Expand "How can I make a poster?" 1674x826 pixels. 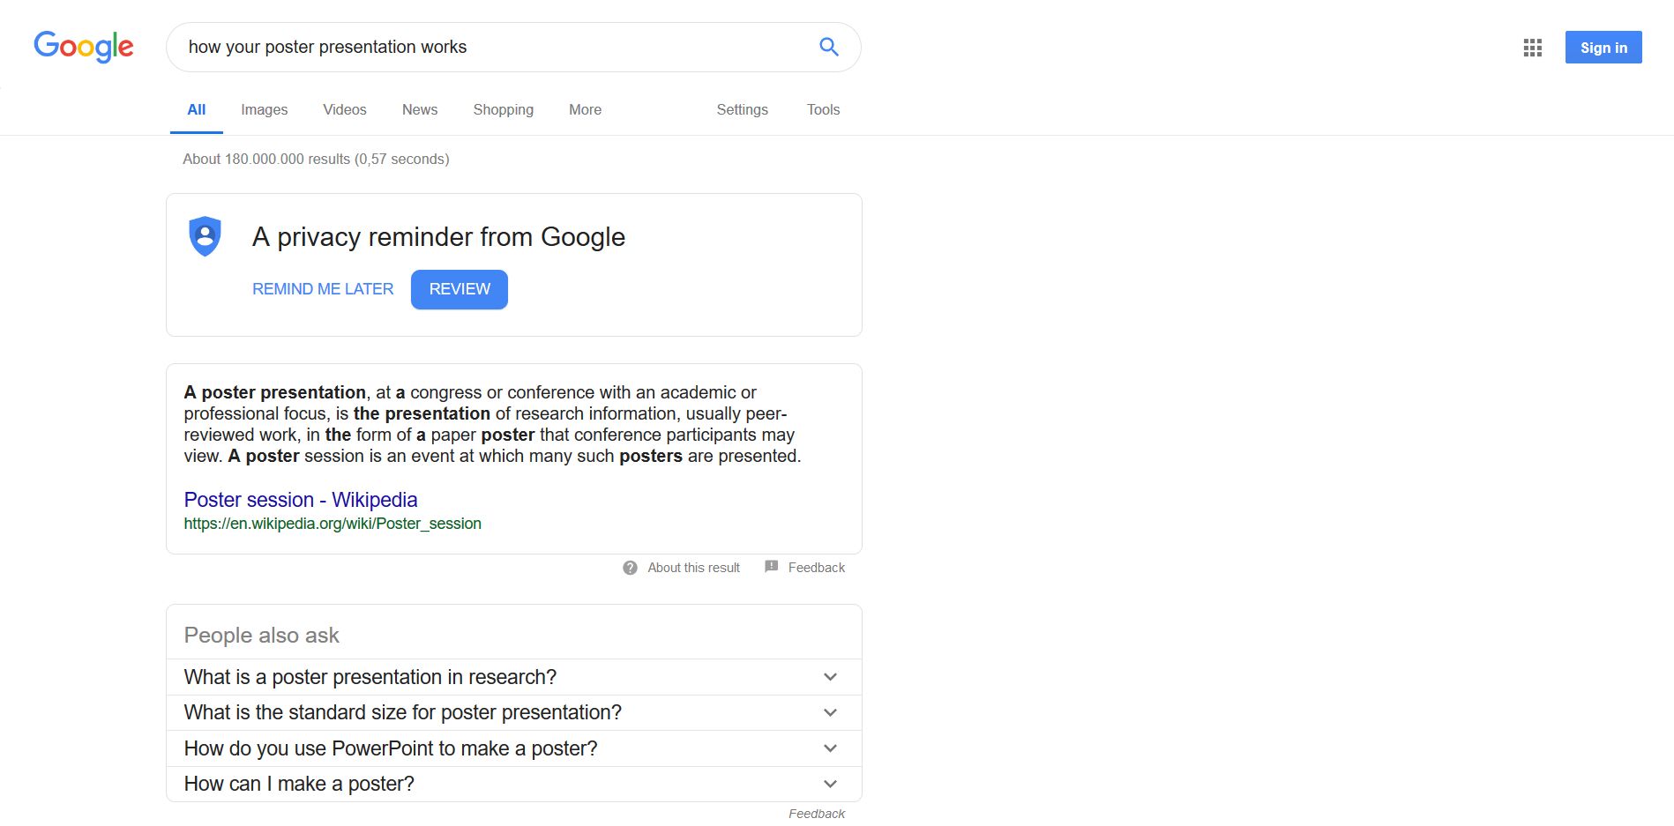pyautogui.click(x=829, y=784)
